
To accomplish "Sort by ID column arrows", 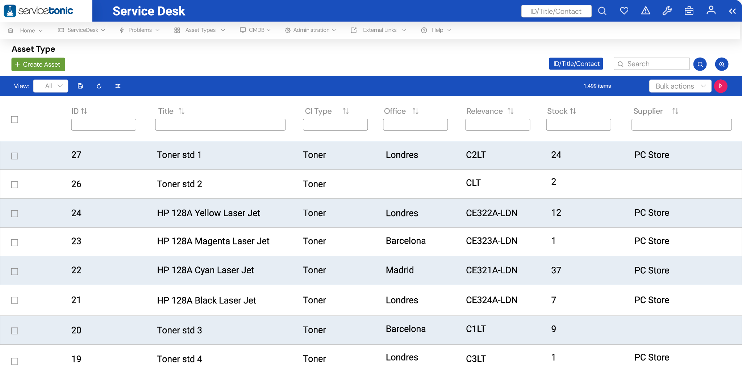I will (84, 111).
